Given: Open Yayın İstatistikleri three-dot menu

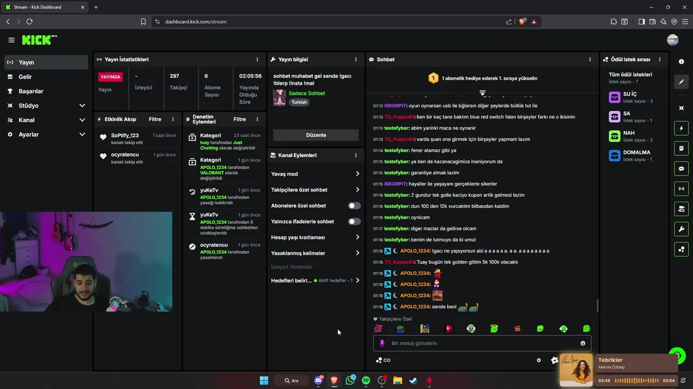Looking at the screenshot, I should click(257, 59).
